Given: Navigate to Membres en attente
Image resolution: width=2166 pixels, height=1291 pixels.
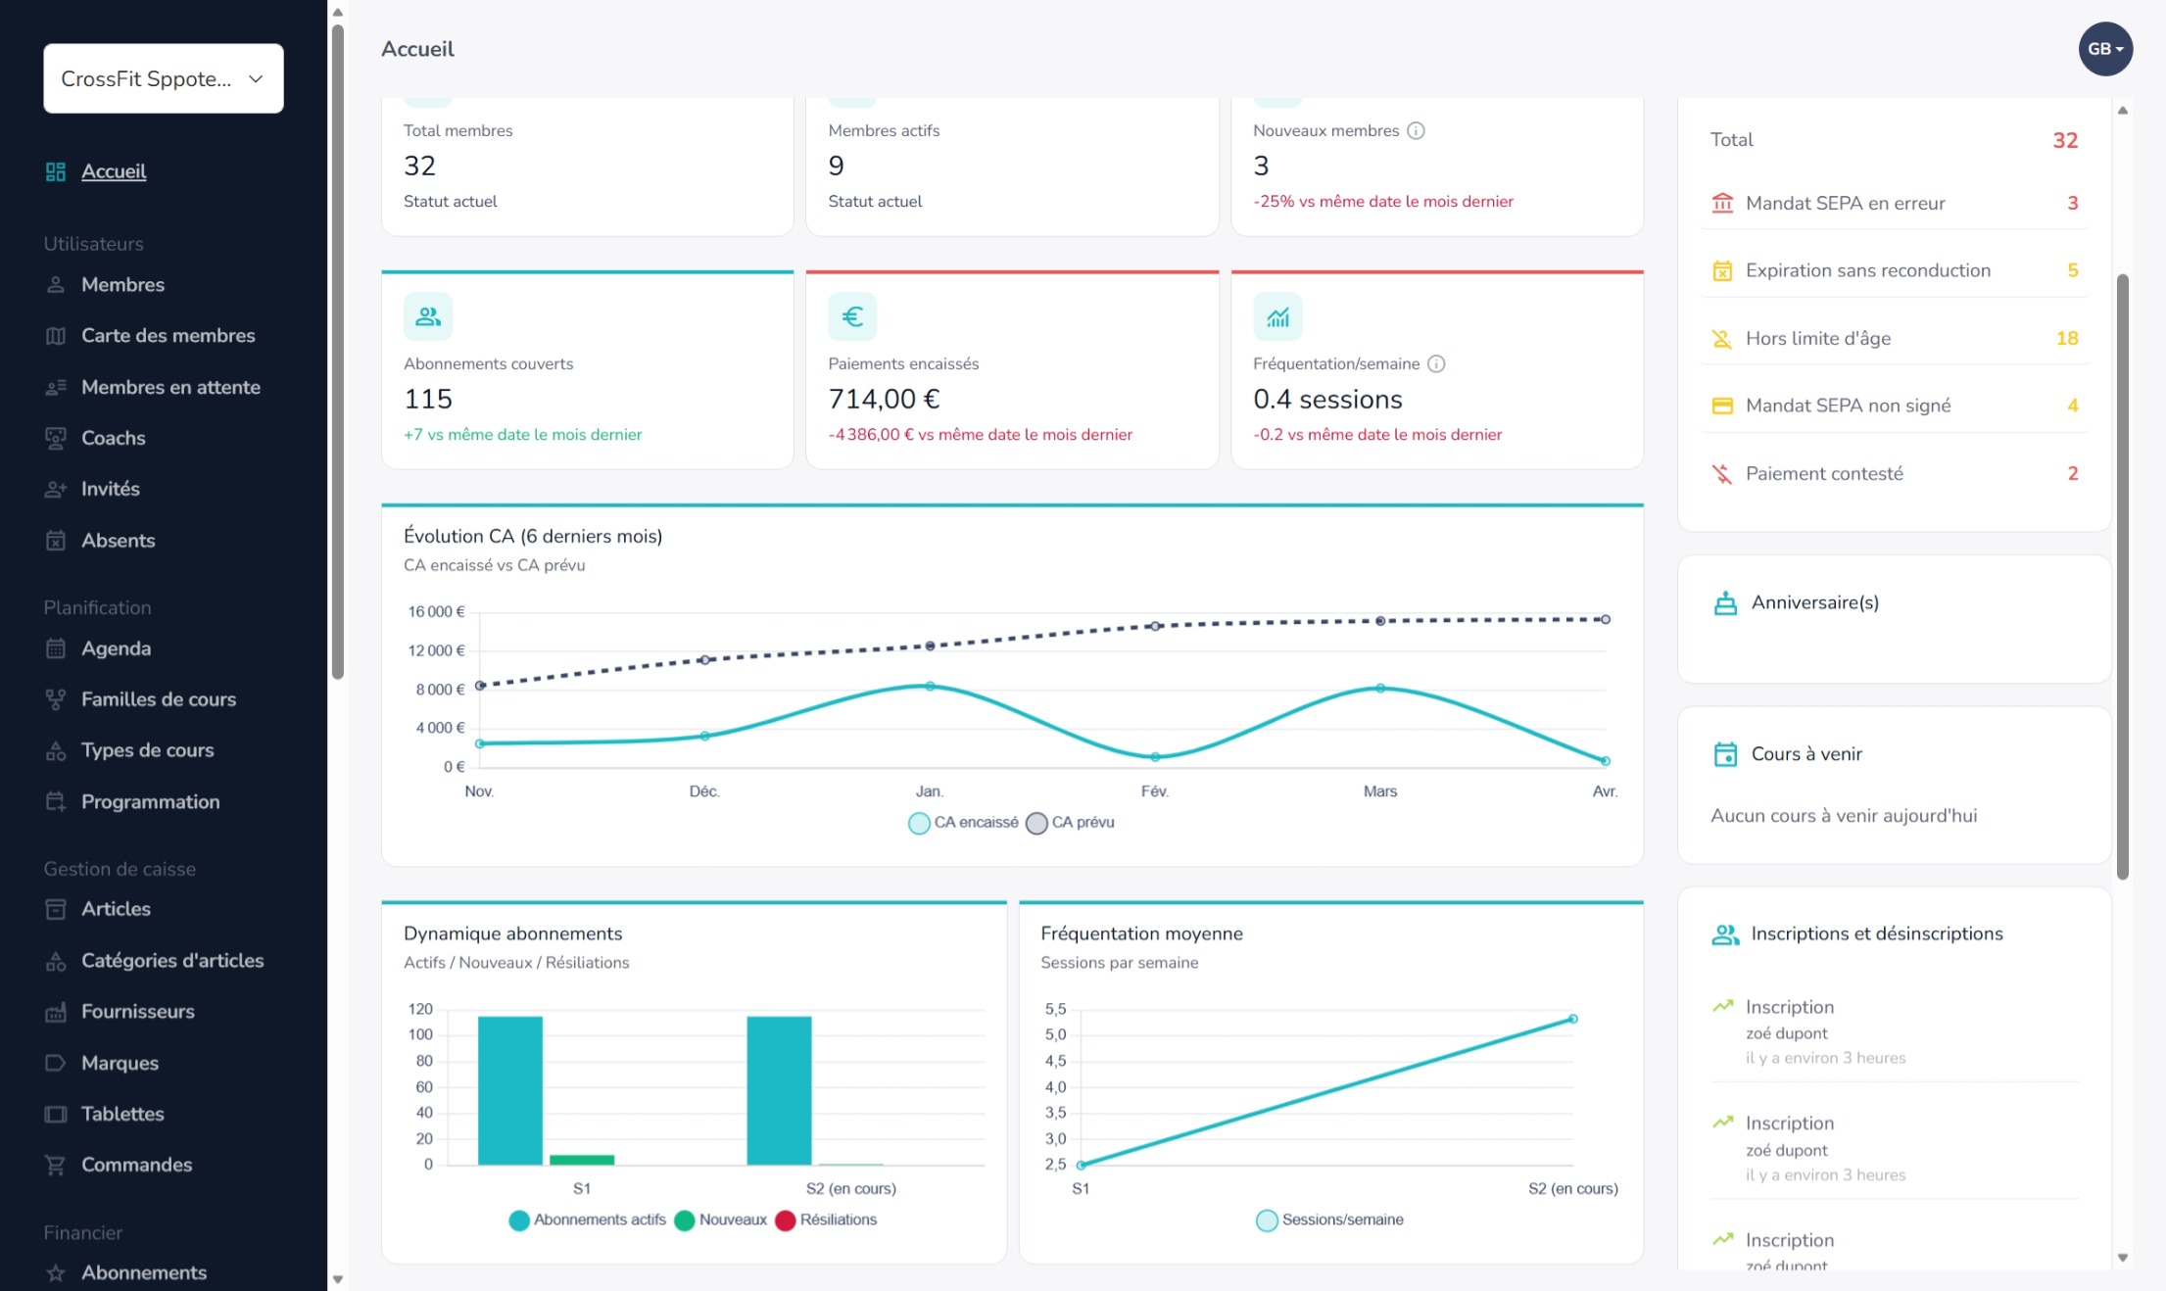Looking at the screenshot, I should point(170,388).
